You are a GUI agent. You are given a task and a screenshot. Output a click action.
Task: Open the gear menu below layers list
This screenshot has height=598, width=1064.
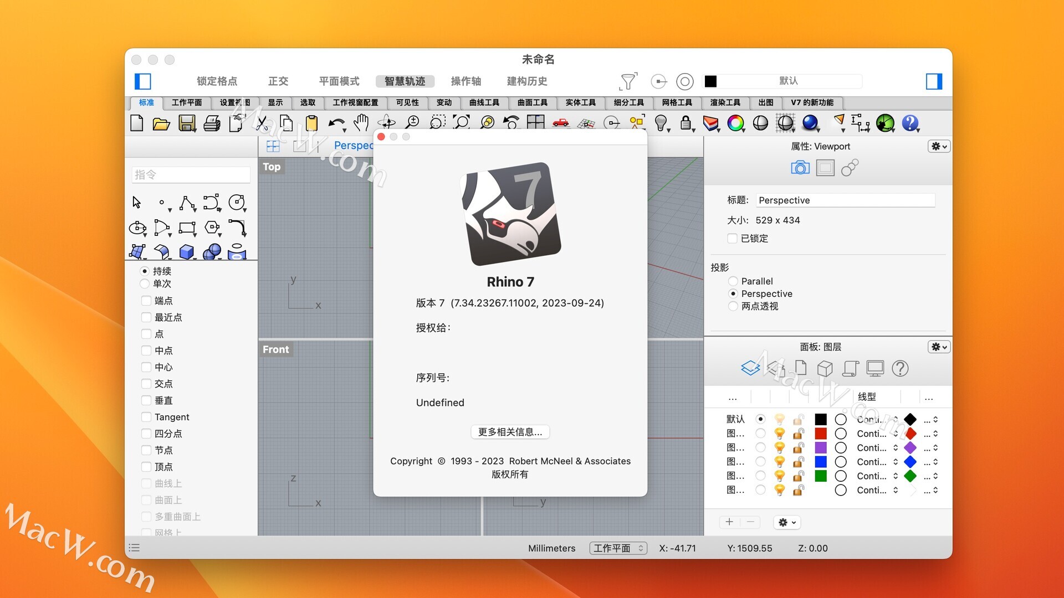tap(787, 522)
